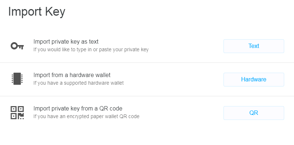Click the type in or paste description text
This screenshot has height=145, width=294.
coord(91,50)
